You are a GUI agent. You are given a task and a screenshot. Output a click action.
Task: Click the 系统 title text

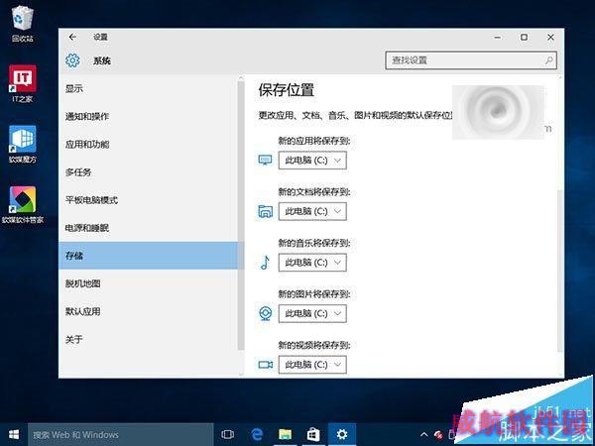102,60
